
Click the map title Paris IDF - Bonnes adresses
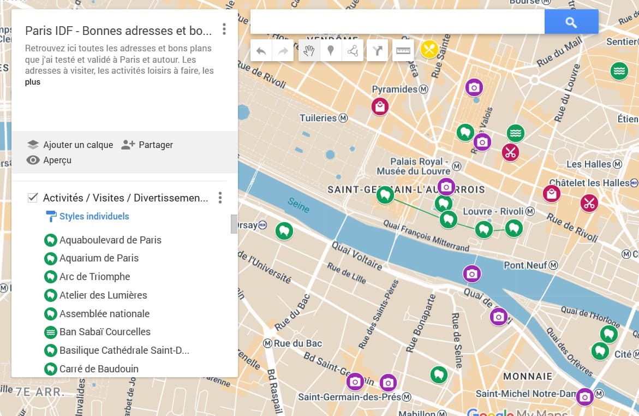tap(118, 31)
